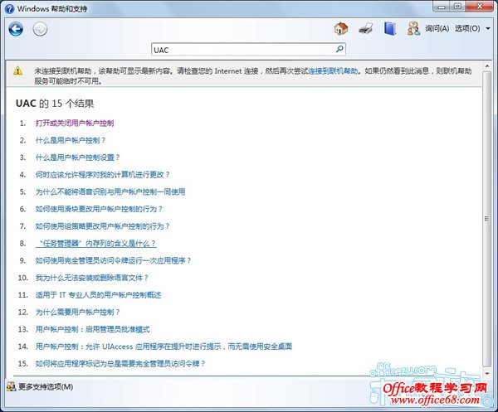
Task: Go back with the blue Back arrow
Action: click(x=16, y=29)
